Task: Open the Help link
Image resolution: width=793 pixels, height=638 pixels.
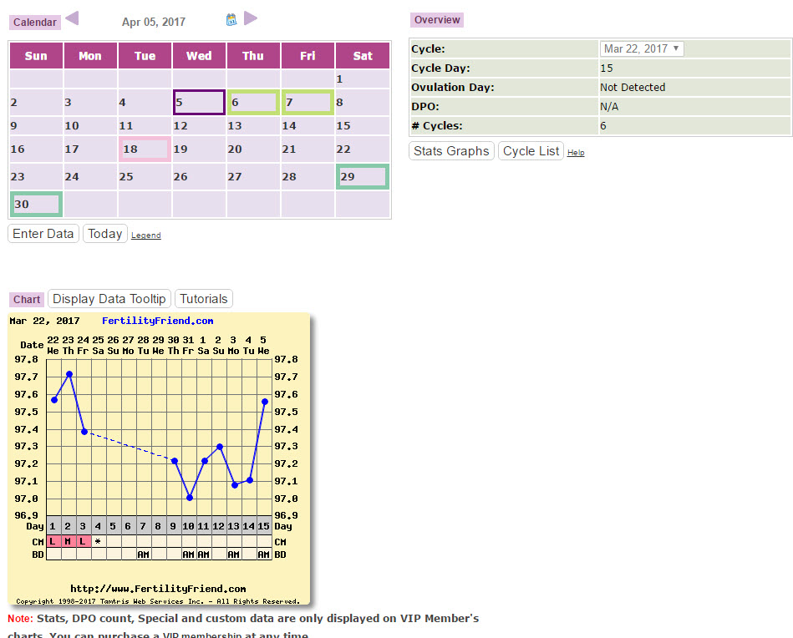Action: [x=576, y=153]
